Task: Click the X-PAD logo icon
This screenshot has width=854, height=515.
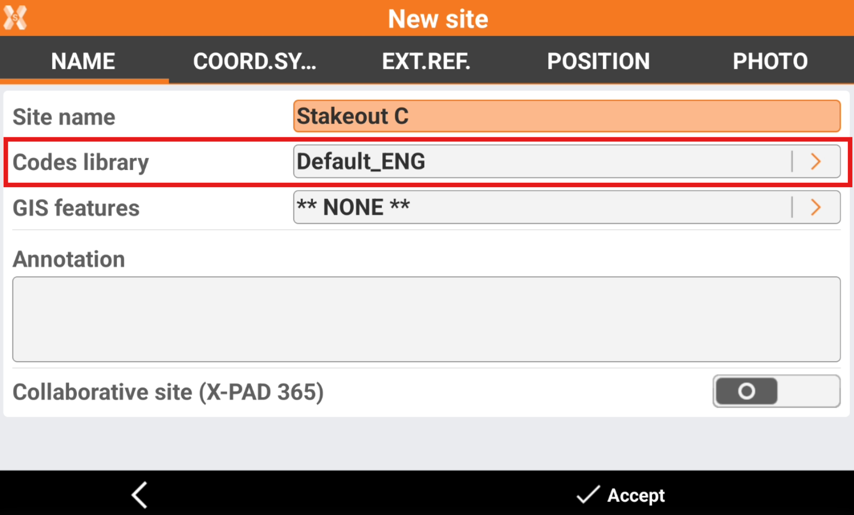Action: pos(15,18)
